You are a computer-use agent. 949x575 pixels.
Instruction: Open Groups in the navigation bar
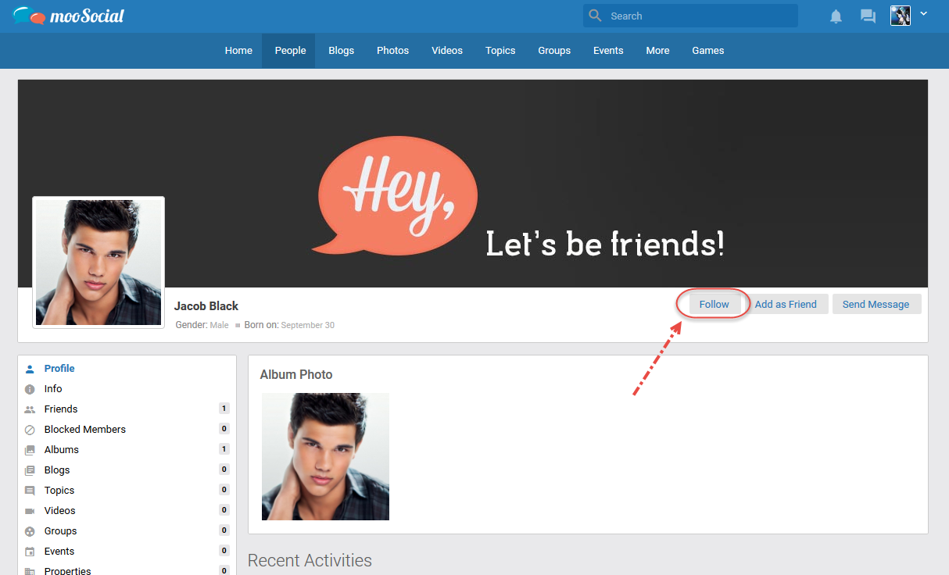(554, 51)
